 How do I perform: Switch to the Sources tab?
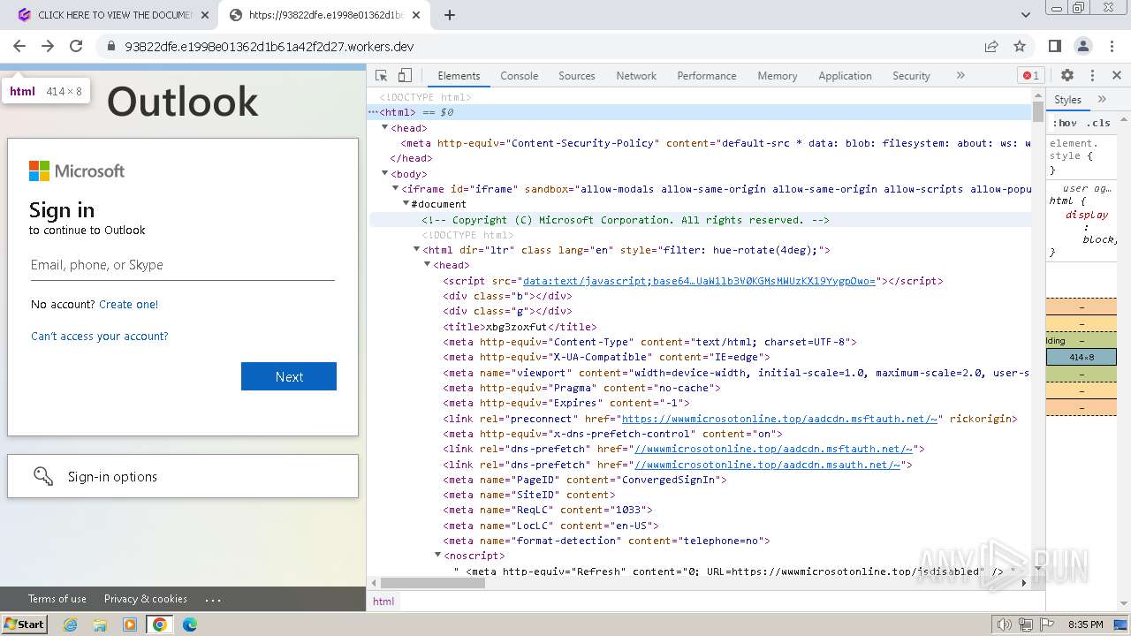[x=576, y=76]
